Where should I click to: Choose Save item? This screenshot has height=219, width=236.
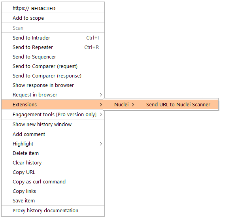pyautogui.click(x=53, y=201)
